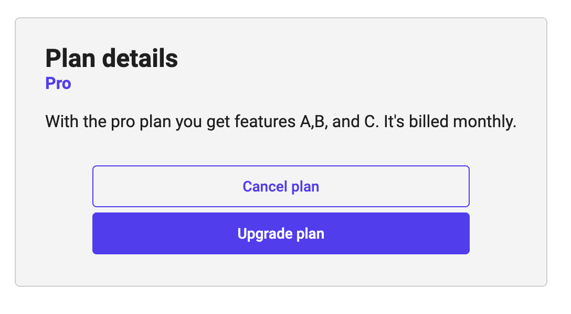
Task: Click the word 'details' in the heading
Action: (x=140, y=58)
